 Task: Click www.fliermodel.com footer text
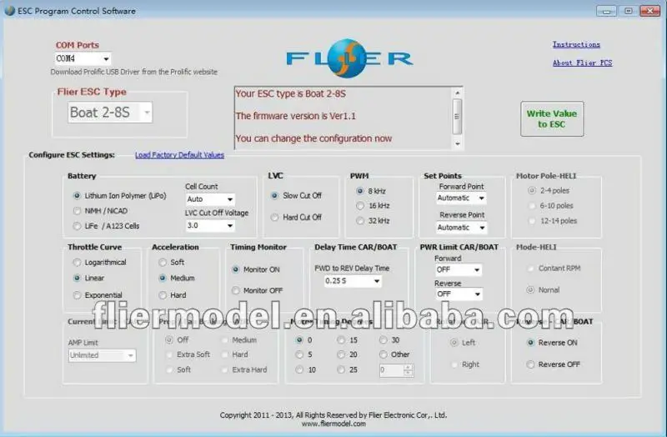[333, 424]
